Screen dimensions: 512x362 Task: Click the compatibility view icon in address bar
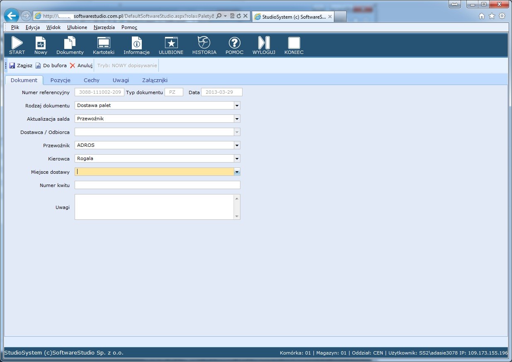[232, 16]
